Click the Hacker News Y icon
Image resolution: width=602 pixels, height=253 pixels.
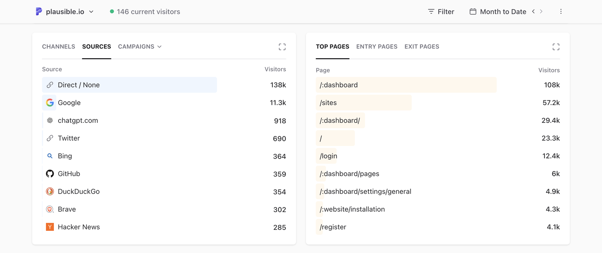(x=50, y=227)
